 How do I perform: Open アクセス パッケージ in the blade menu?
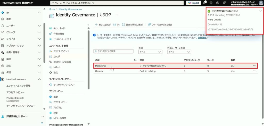(x=61, y=51)
